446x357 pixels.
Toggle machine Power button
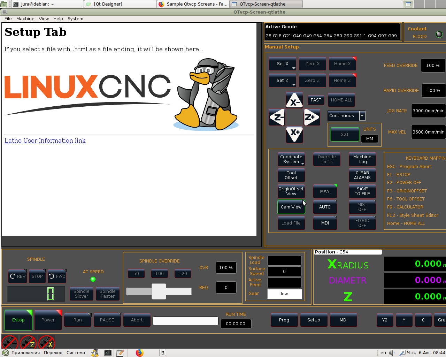tap(48, 320)
